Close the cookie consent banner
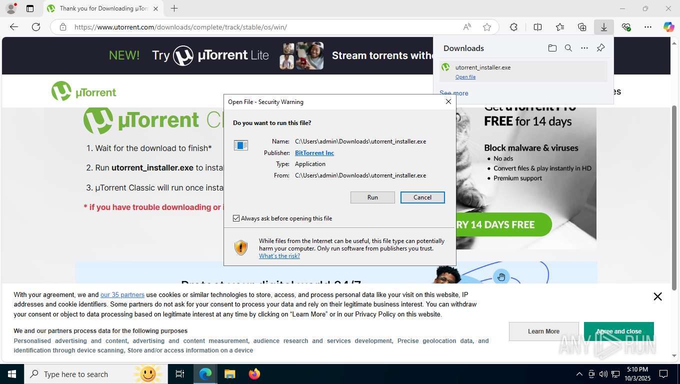Screen dimensions: 680x384 click(x=657, y=296)
